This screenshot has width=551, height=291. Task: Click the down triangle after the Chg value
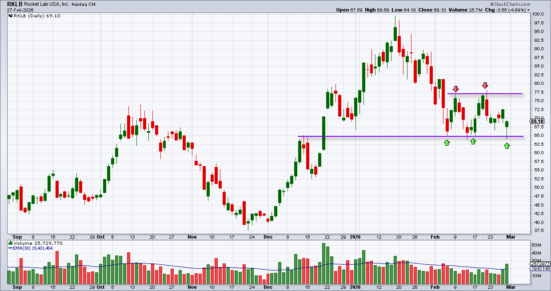click(x=528, y=10)
